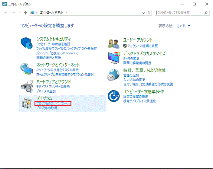
Task: Expand the address bar history dropdown
Action: pos(143,13)
